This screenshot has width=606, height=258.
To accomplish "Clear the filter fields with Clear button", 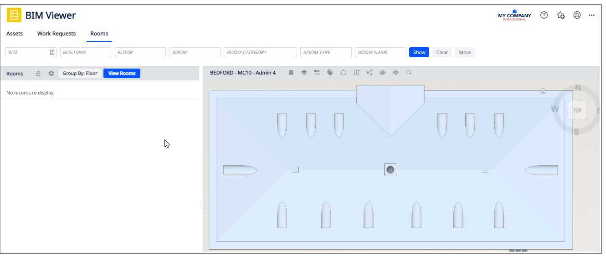I will coord(442,52).
